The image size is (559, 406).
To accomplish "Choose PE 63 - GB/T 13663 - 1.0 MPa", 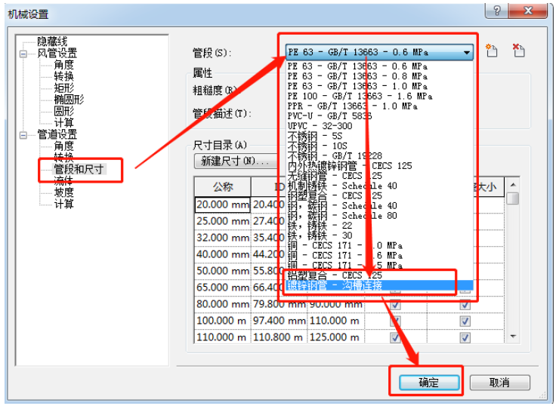I will point(380,86).
